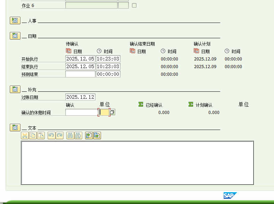Image resolution: width=274 pixels, height=204 pixels.
Task: Collapse the 补充 section
Action: (x=15, y=90)
